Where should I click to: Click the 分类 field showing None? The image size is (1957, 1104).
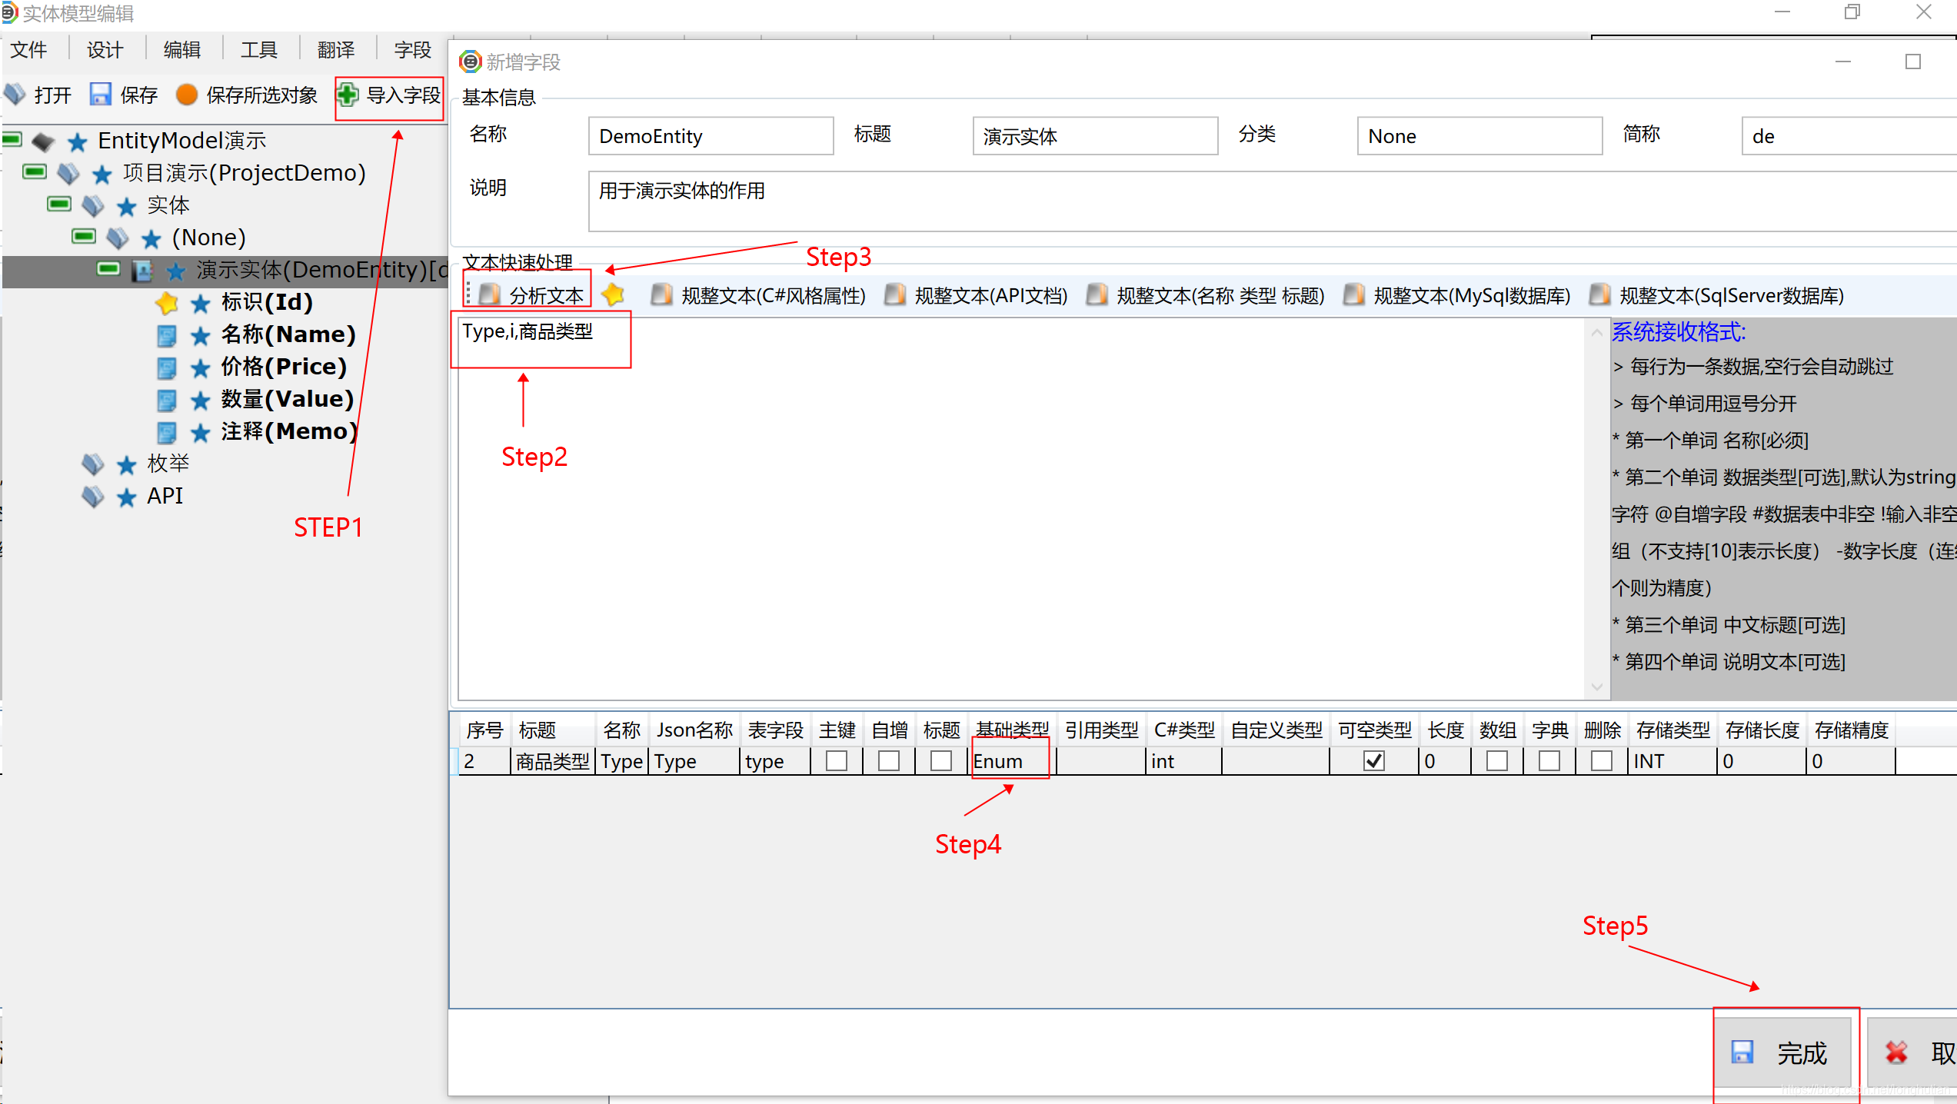[1479, 136]
